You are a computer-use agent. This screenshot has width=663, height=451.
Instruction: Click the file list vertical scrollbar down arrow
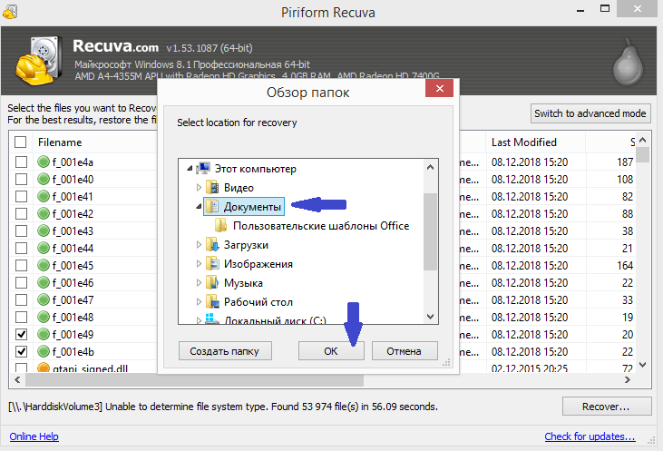[643, 365]
